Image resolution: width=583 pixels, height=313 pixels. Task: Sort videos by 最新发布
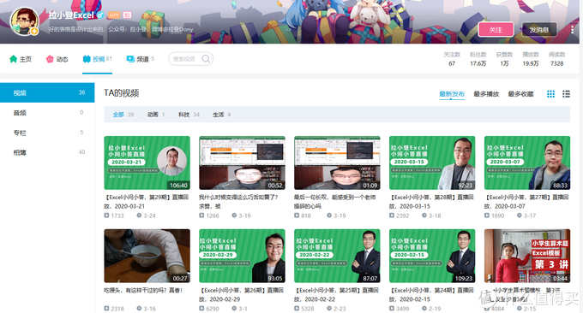[x=452, y=94]
